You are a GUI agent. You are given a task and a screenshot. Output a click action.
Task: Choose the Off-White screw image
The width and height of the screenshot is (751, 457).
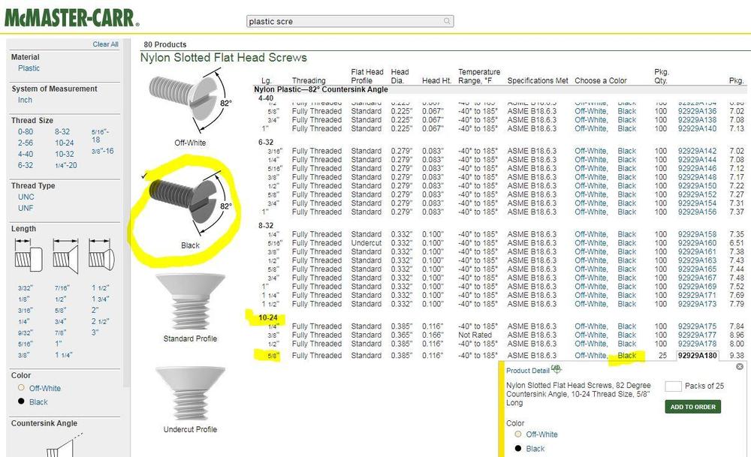pos(190,102)
